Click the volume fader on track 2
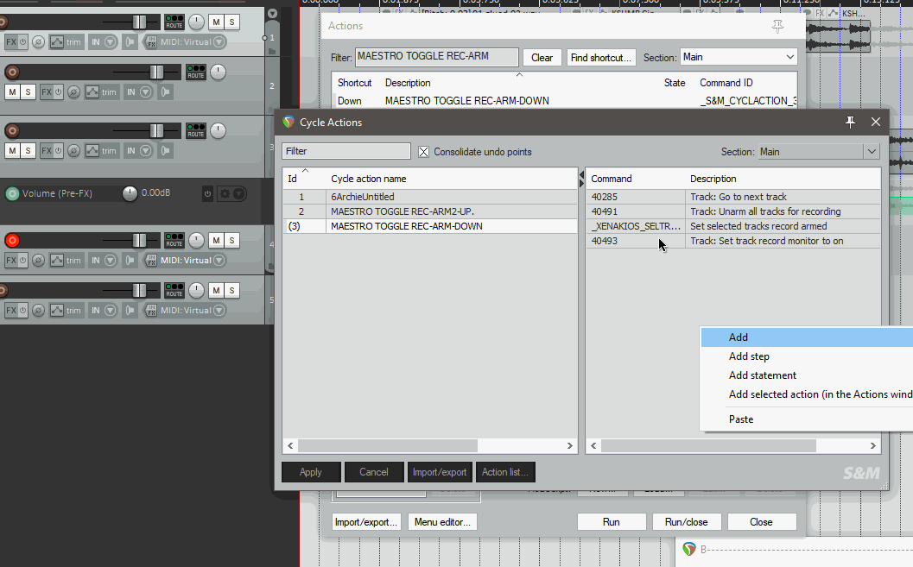 (156, 72)
